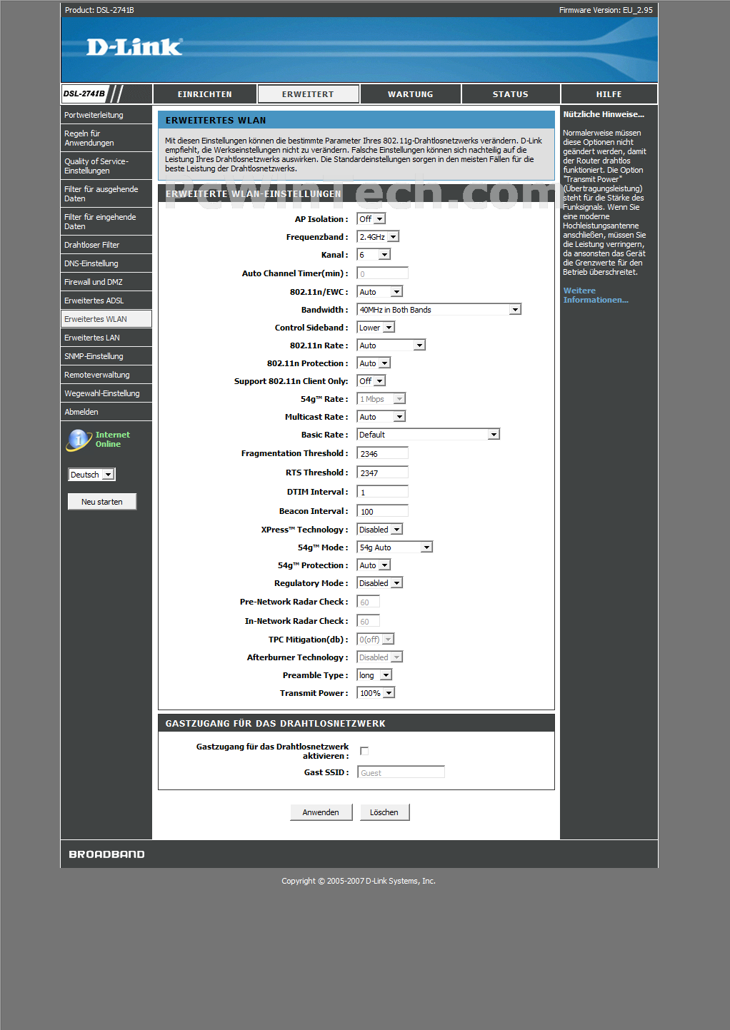Switch to the Erweitert tab
This screenshot has width=730, height=1030.
click(x=308, y=94)
